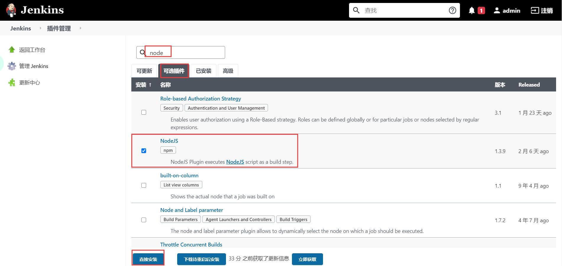This screenshot has width=562, height=266.
Task: Open Throttle Concurrent Builds link
Action: (191, 244)
